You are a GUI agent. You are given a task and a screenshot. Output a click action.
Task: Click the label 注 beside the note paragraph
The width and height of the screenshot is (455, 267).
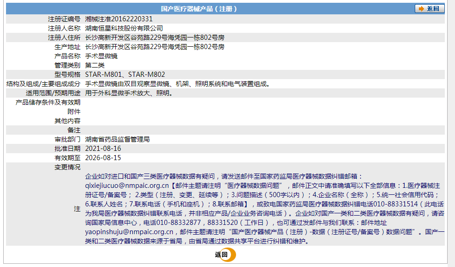[77, 209]
